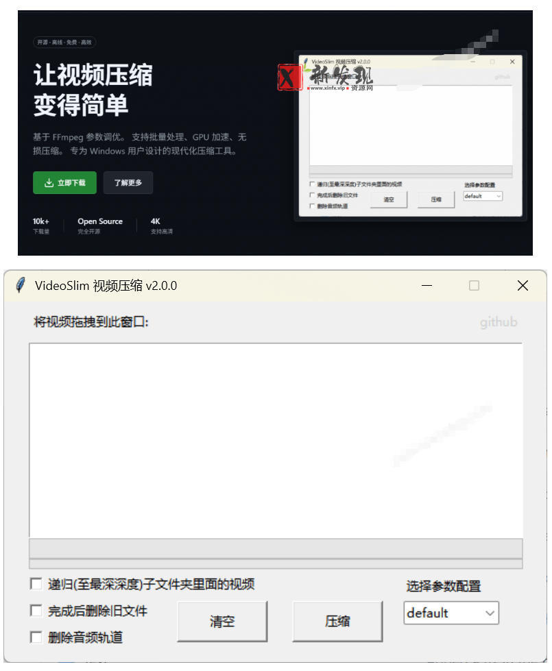552x671 pixels.
Task: Click the 将视频拖拽到此窗口 label
Action: coord(91,322)
